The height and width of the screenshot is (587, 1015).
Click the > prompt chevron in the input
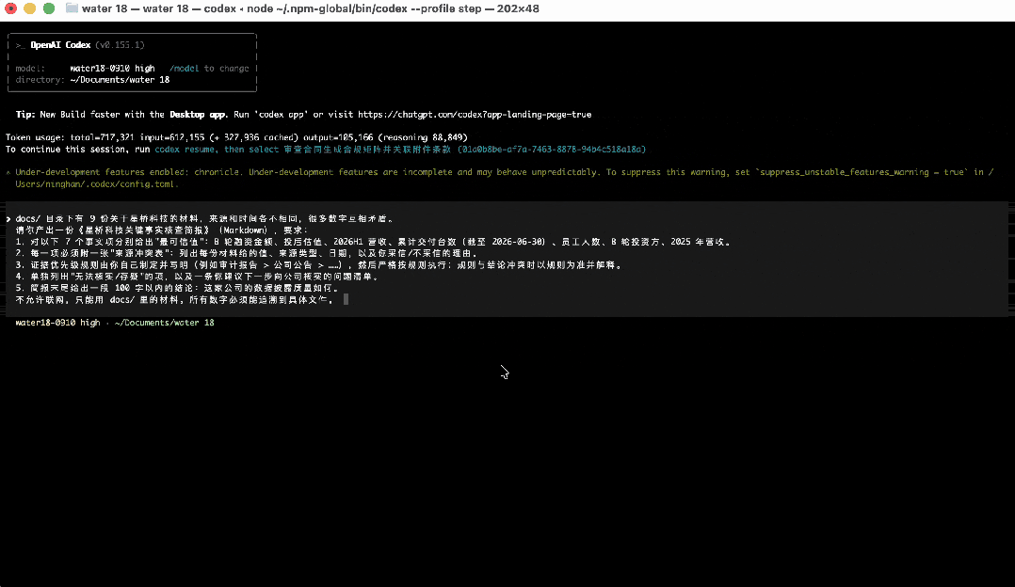[x=8, y=219]
